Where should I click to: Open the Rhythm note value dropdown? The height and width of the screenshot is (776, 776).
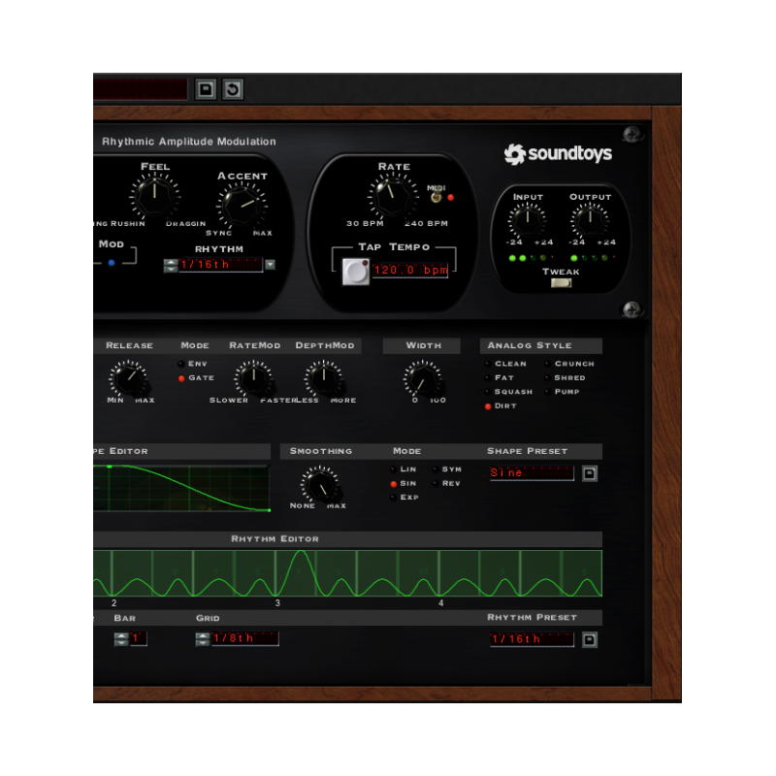point(271,265)
